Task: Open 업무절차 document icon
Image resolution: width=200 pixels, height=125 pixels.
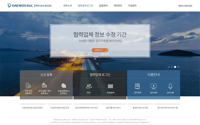Action: (x=137, y=86)
